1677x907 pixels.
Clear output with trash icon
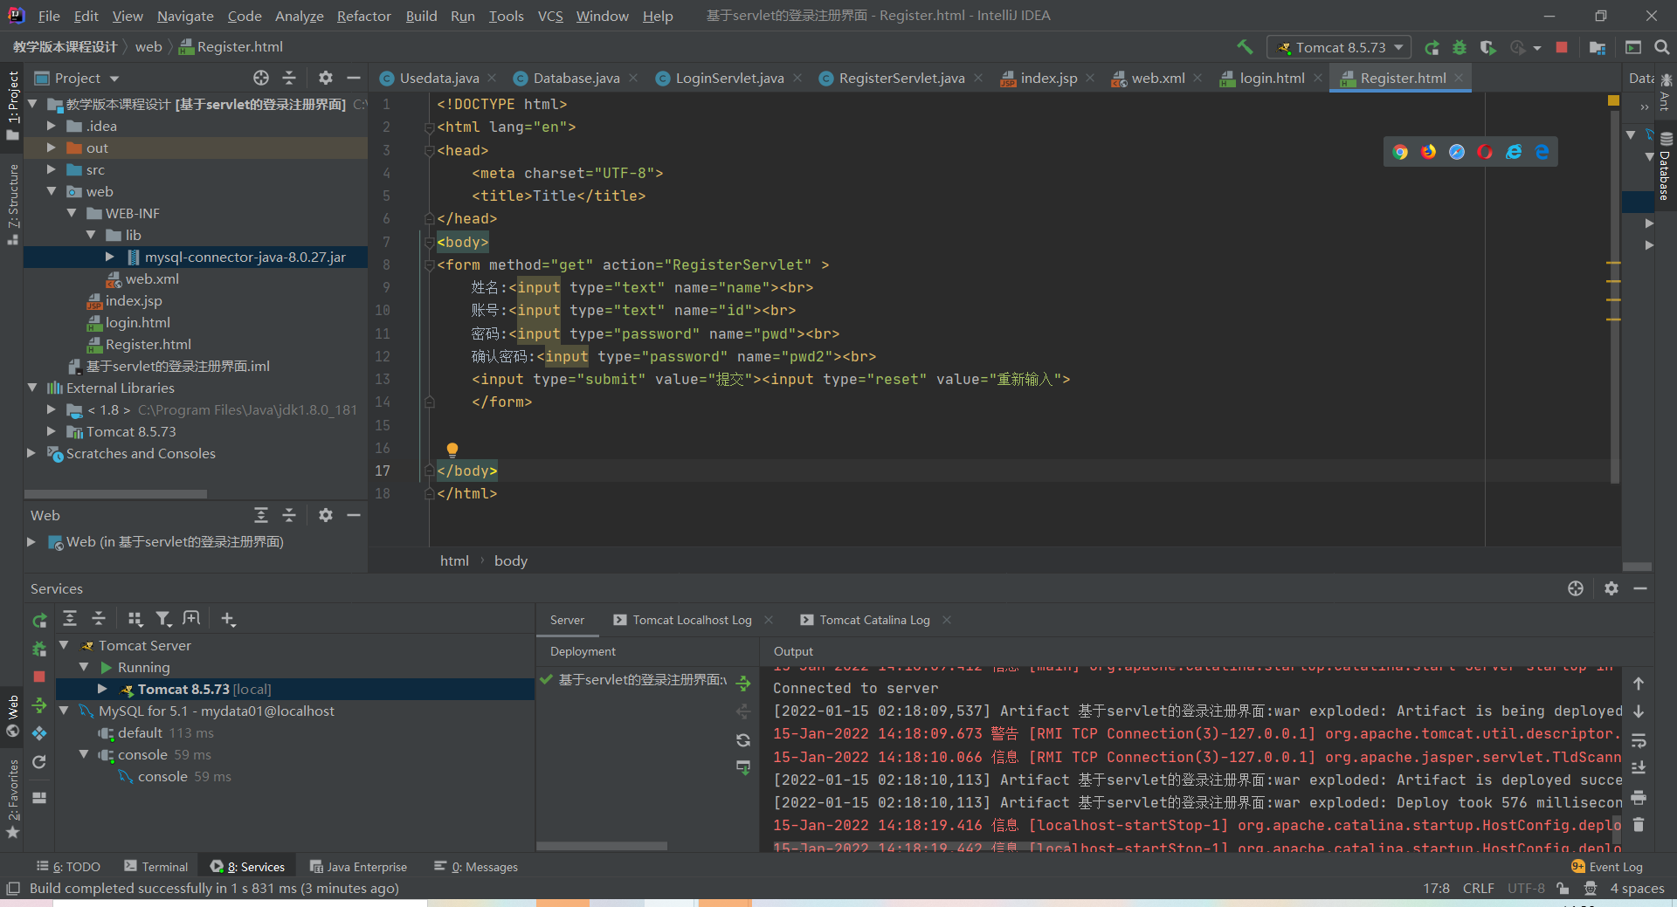pos(1639,825)
